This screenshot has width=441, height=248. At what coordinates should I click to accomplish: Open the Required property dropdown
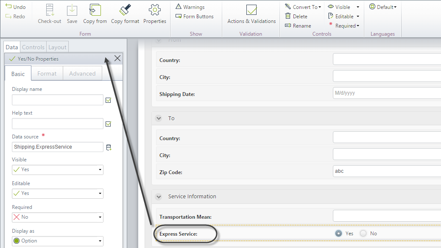(x=57, y=217)
